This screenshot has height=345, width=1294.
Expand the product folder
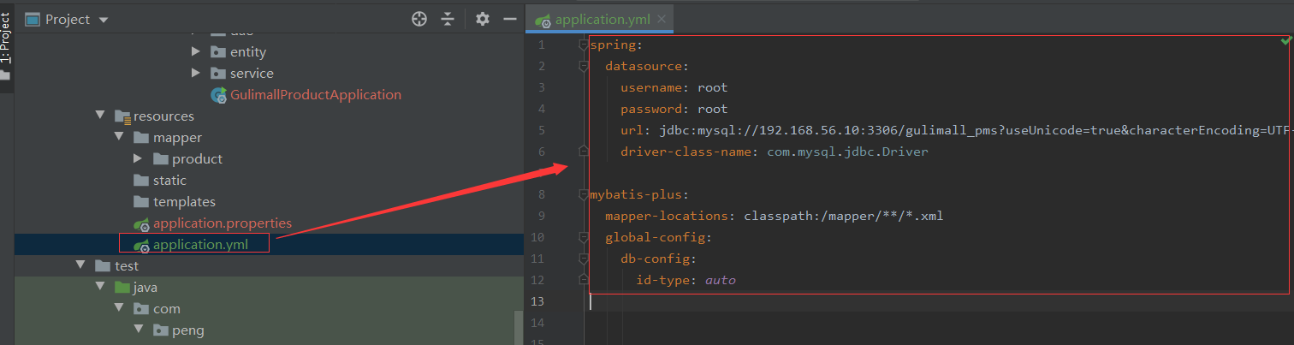[x=139, y=159]
